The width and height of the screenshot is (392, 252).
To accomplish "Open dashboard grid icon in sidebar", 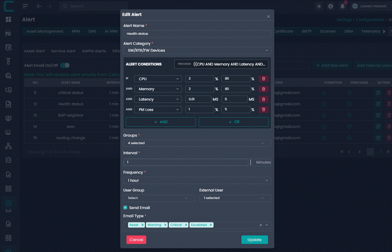I will point(8,20).
